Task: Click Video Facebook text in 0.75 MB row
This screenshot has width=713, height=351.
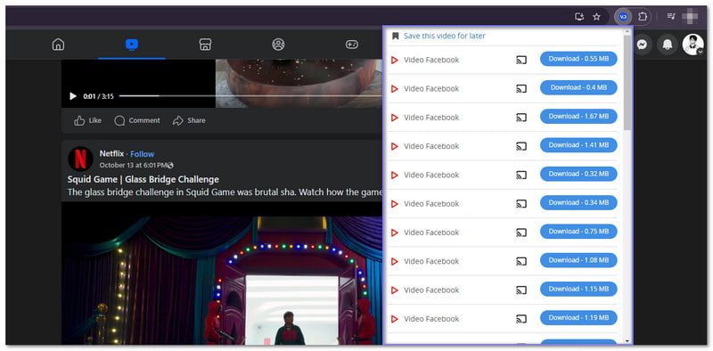Action: click(x=431, y=233)
